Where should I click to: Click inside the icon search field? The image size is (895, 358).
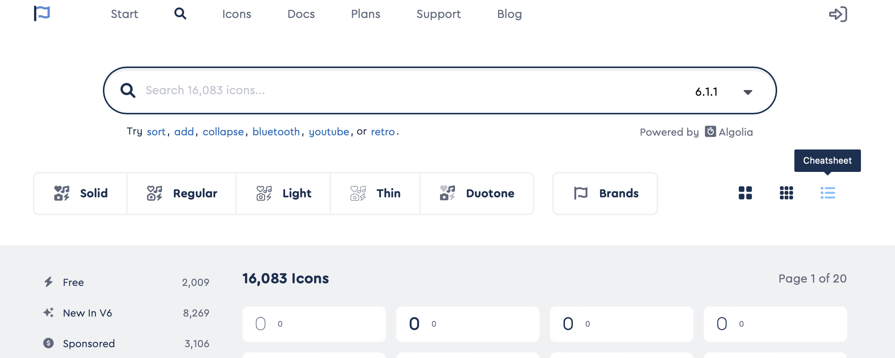coord(337,90)
